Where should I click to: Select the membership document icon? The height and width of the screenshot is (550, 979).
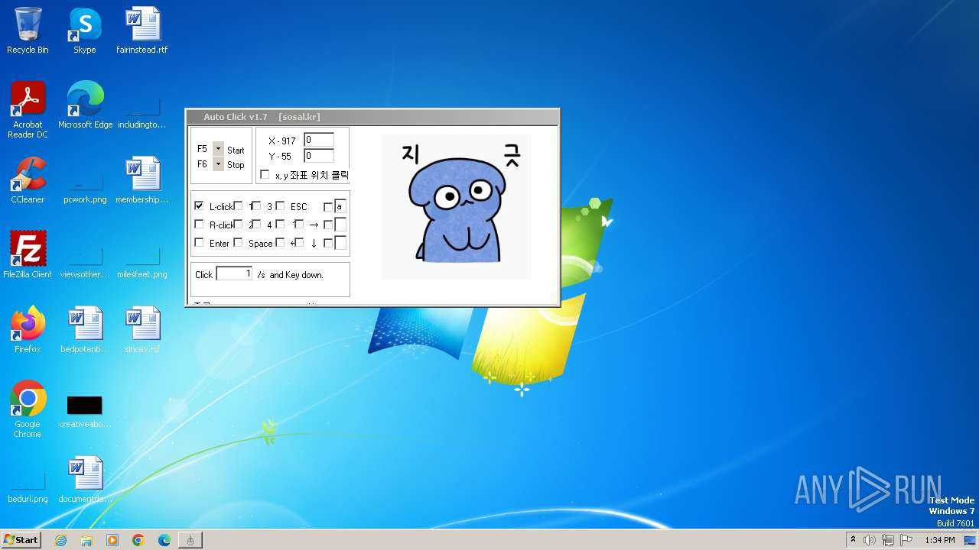(142, 180)
